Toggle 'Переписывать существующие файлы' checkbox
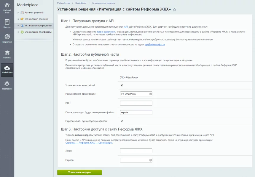 pos(122,121)
